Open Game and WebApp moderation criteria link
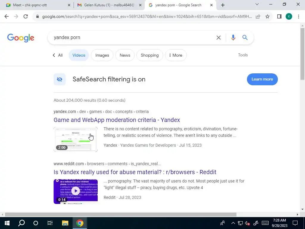This screenshot has height=229, width=305. click(117, 120)
